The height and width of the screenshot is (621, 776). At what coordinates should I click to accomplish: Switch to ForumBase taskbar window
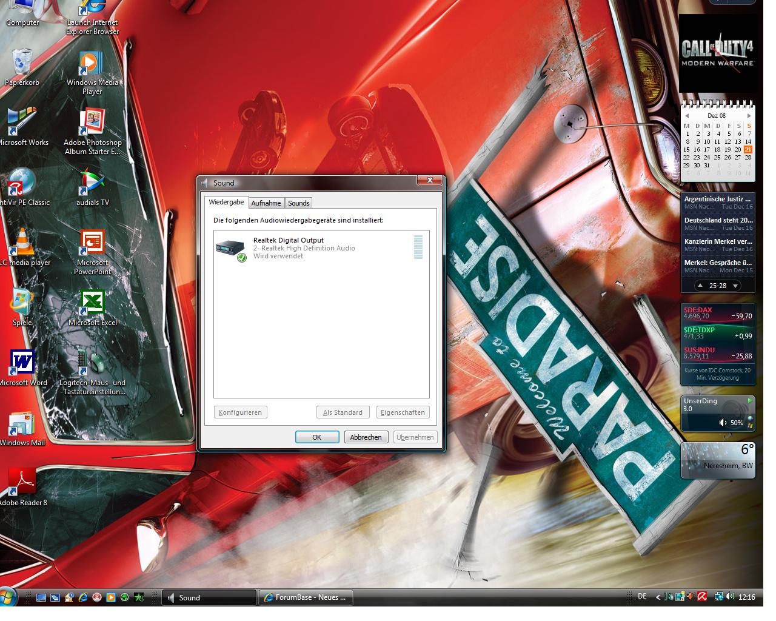click(306, 597)
